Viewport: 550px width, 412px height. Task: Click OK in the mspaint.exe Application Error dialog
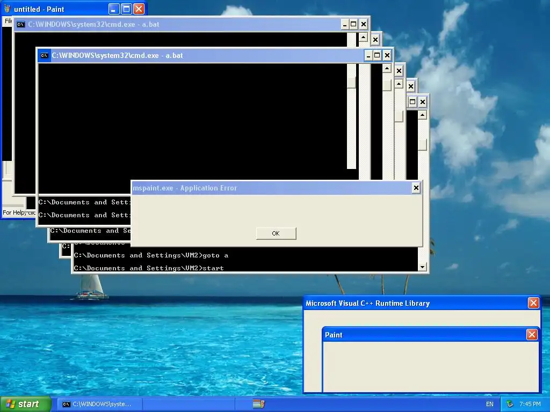276,233
